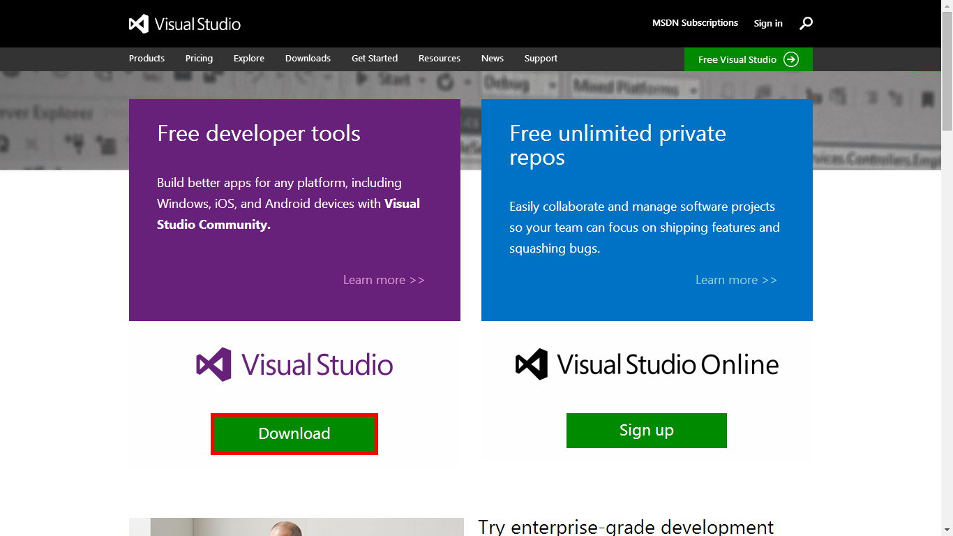Select the News menu item
This screenshot has width=953, height=536.
point(493,59)
